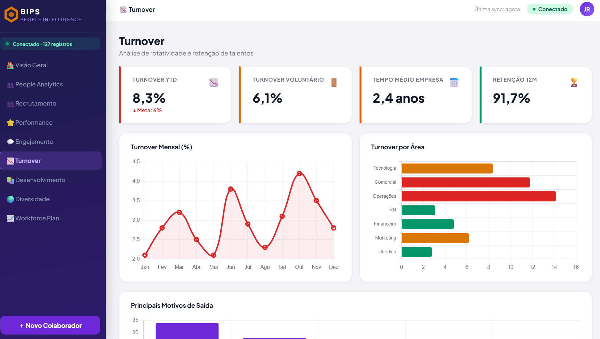Click the door icon in Turnover Voluntário card
Image resolution: width=600 pixels, height=339 pixels.
(x=334, y=82)
